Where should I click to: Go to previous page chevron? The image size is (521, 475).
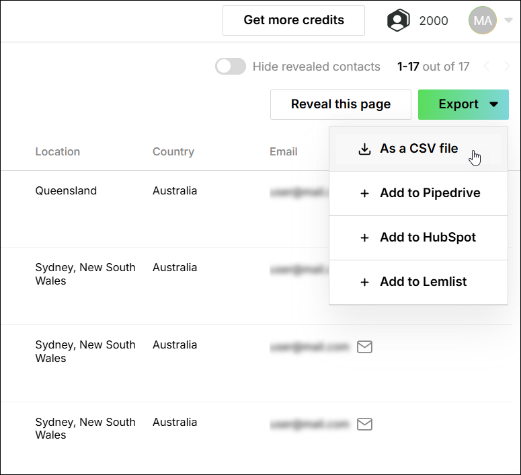coord(487,66)
